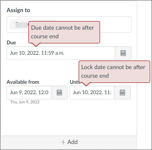Focus the Until date input field

pos(92,92)
